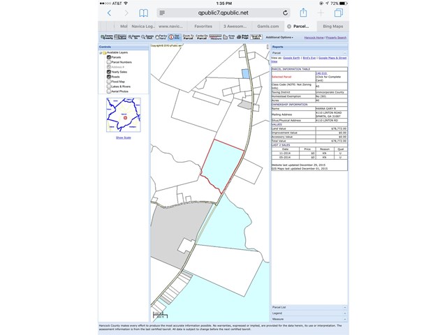Image resolution: width=447 pixels, height=335 pixels.
Task: Open the Show Scale link
Action: pos(124,137)
